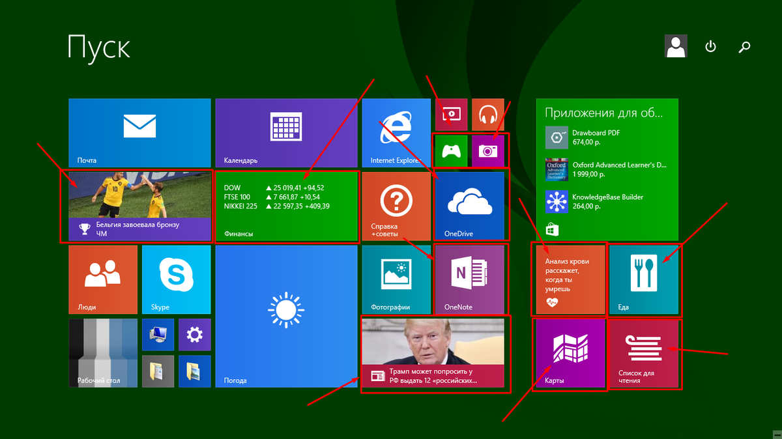Viewport: 782px width, 439px height.
Task: Open the Финансы finance tile
Action: 287,206
